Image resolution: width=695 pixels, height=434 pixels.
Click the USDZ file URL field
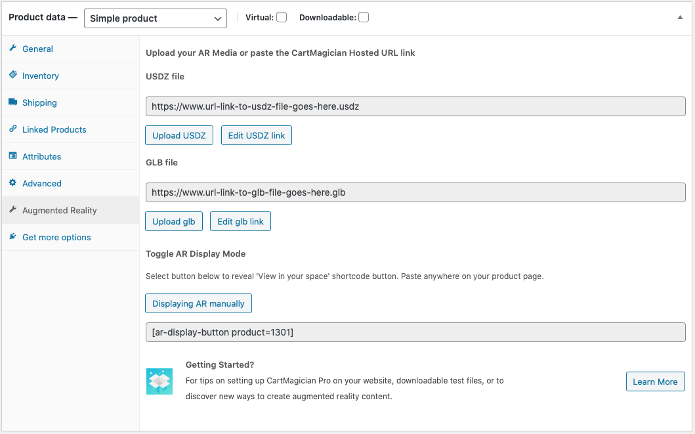(x=416, y=106)
